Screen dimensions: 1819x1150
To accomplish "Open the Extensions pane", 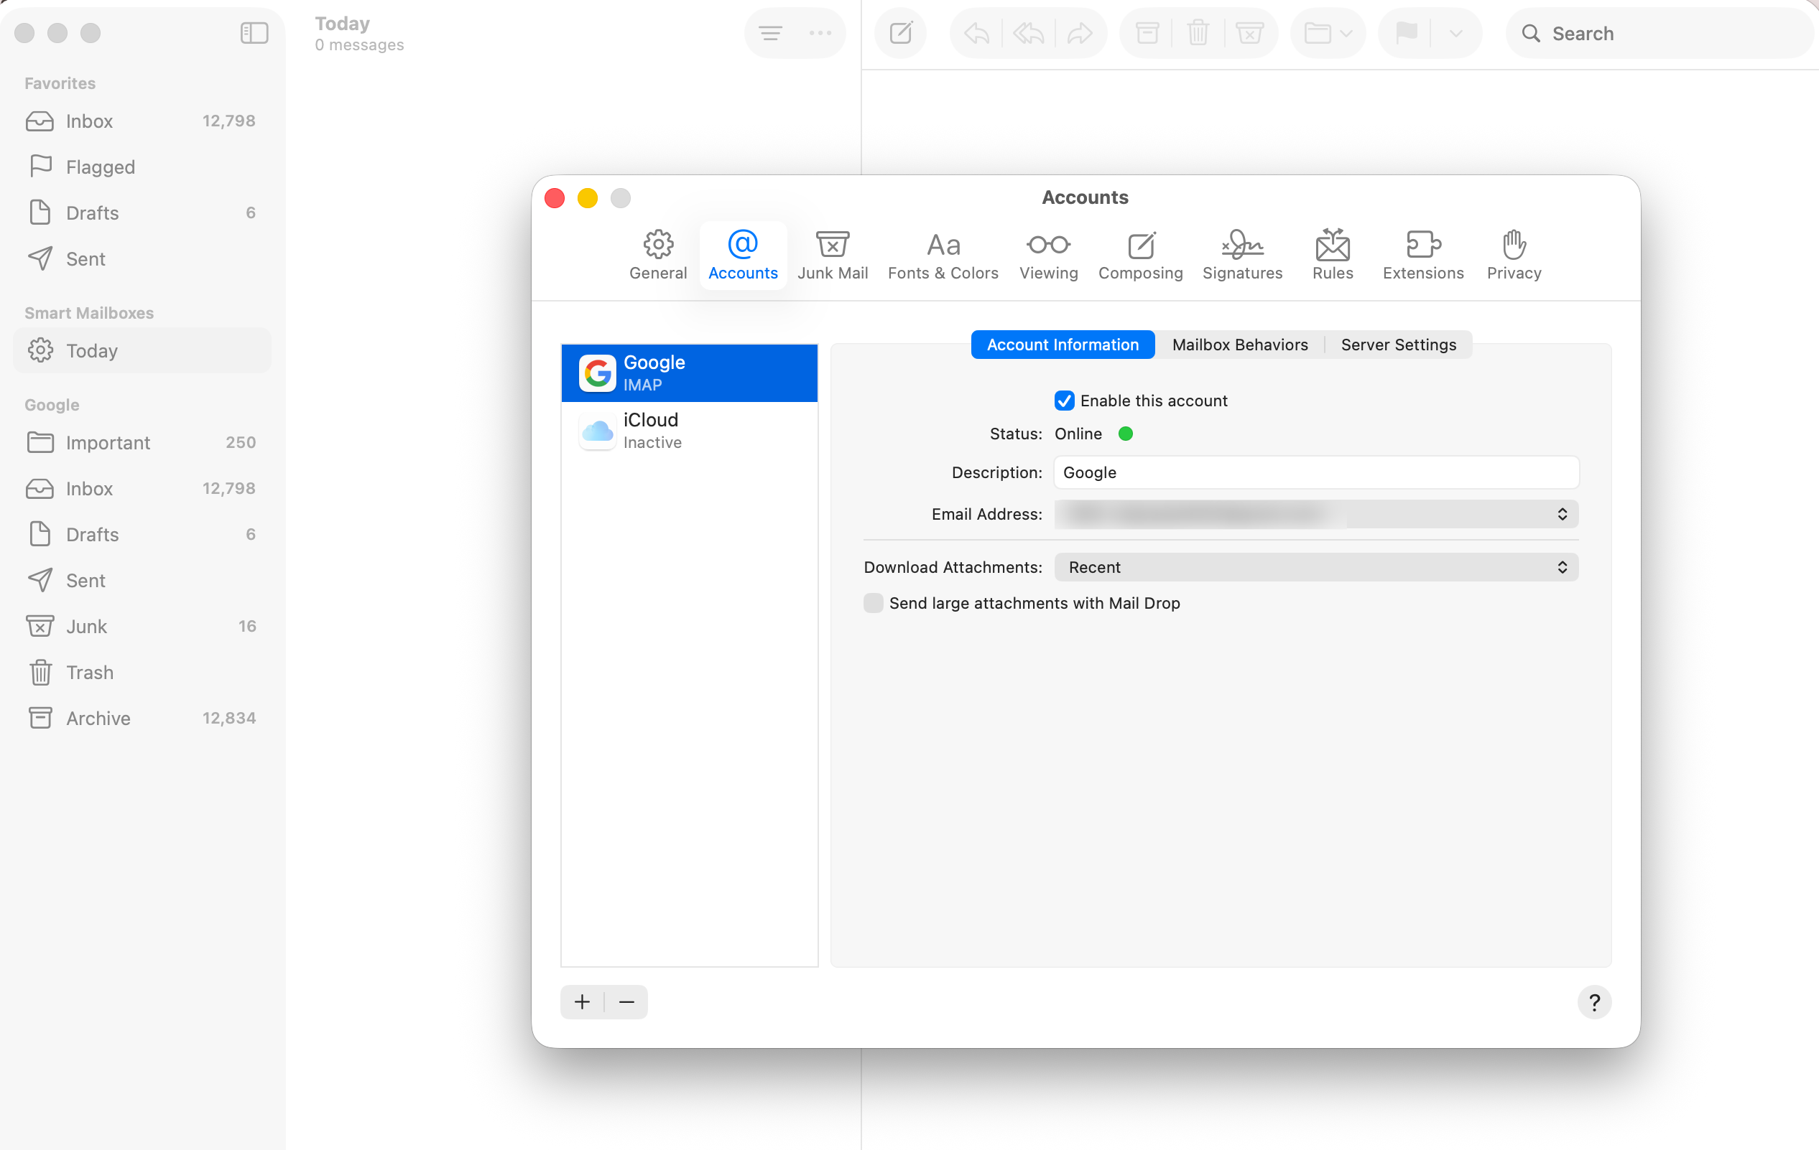I will point(1422,255).
